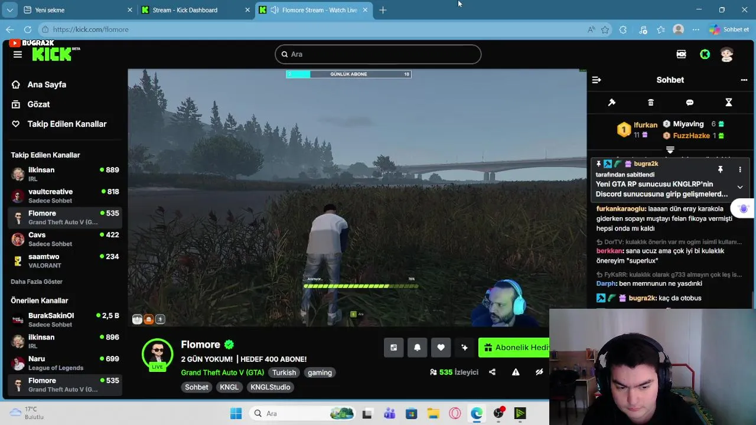This screenshot has height=425, width=756.
Task: Open vaultcreative channel in sidebar
Action: pyautogui.click(x=65, y=196)
